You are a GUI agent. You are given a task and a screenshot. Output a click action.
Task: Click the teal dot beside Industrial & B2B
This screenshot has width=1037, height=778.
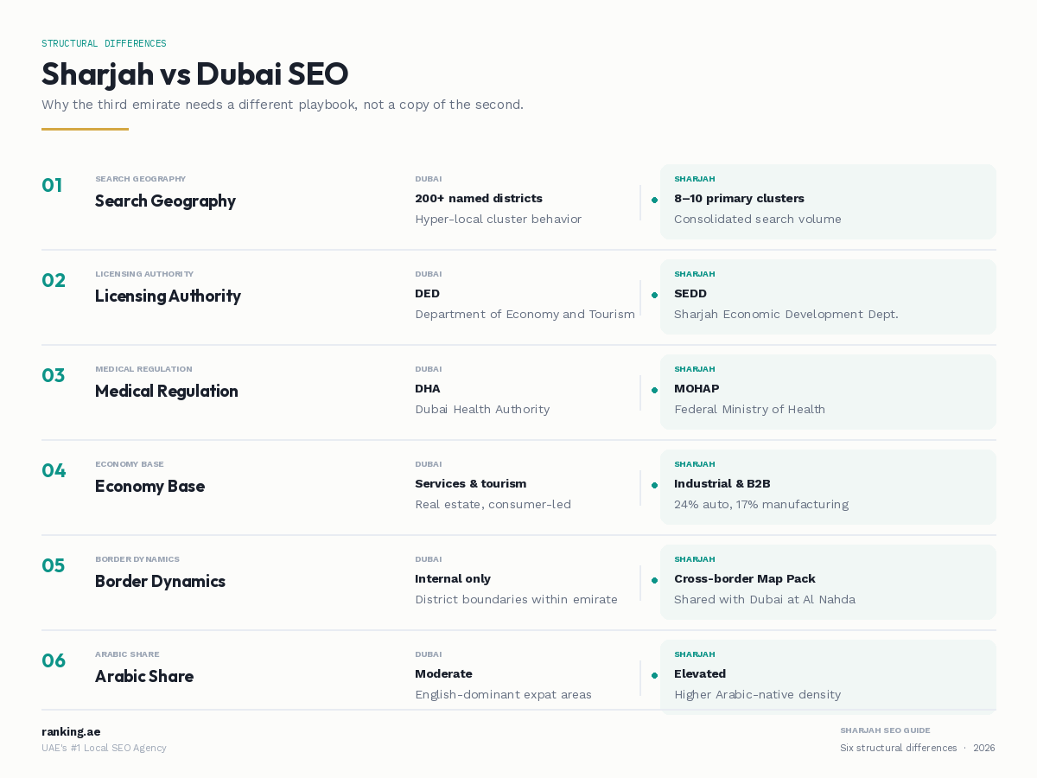(654, 486)
